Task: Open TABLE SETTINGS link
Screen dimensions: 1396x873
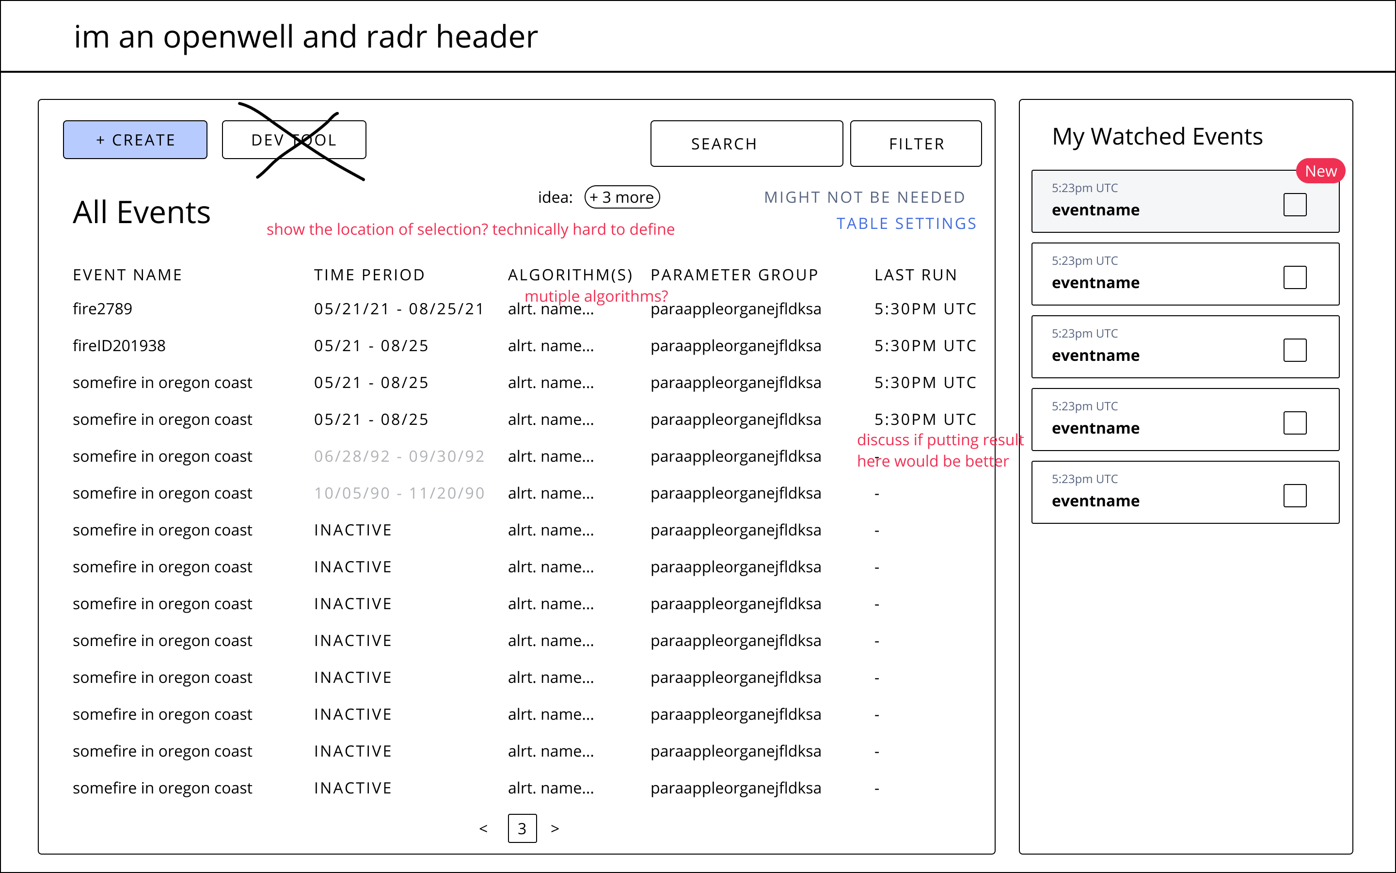Action: point(906,224)
